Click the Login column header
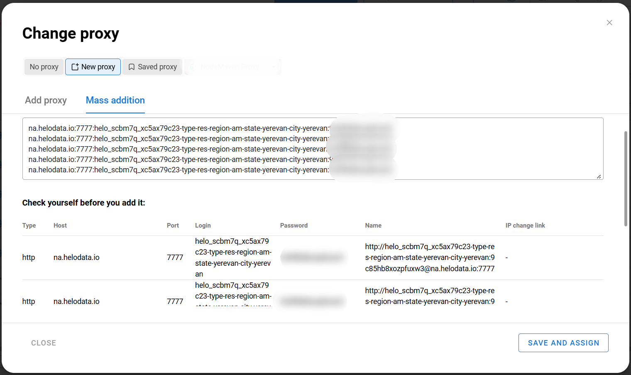This screenshot has width=631, height=375. pyautogui.click(x=203, y=225)
